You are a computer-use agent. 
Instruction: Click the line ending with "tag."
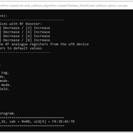(x=5, y=73)
